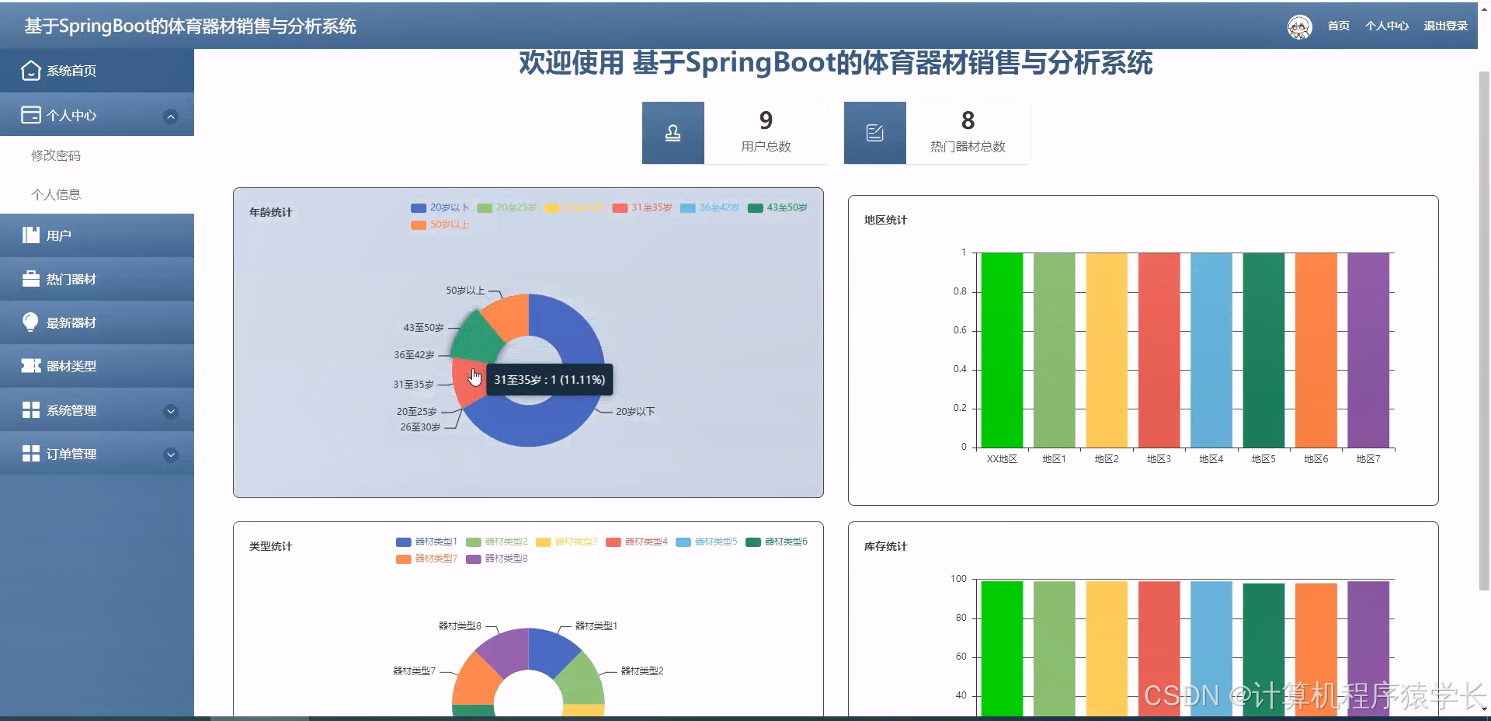Open the 最新器材 menu item
The width and height of the screenshot is (1491, 721).
pyautogui.click(x=97, y=322)
